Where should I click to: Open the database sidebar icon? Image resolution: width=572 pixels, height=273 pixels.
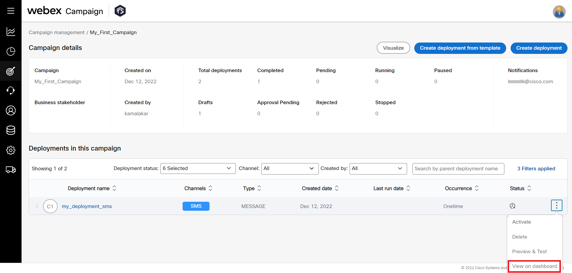coord(10,130)
